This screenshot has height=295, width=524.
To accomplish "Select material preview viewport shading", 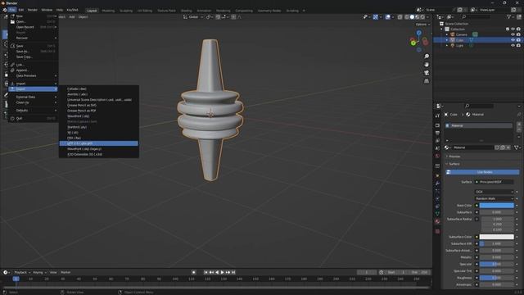I will point(418,17).
